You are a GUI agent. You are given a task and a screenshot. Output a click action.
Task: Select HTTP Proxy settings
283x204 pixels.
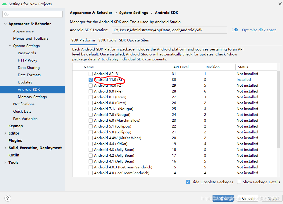click(x=27, y=60)
